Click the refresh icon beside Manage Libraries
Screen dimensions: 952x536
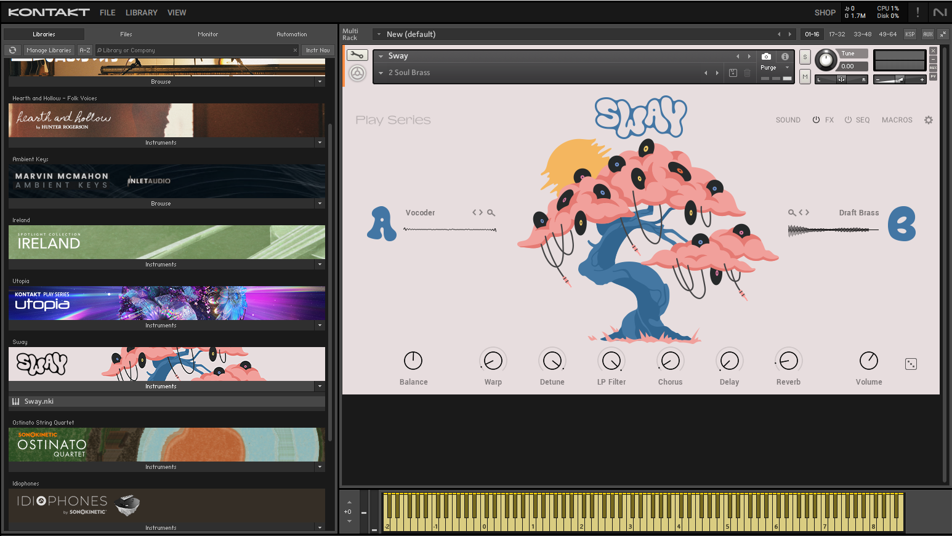(12, 50)
